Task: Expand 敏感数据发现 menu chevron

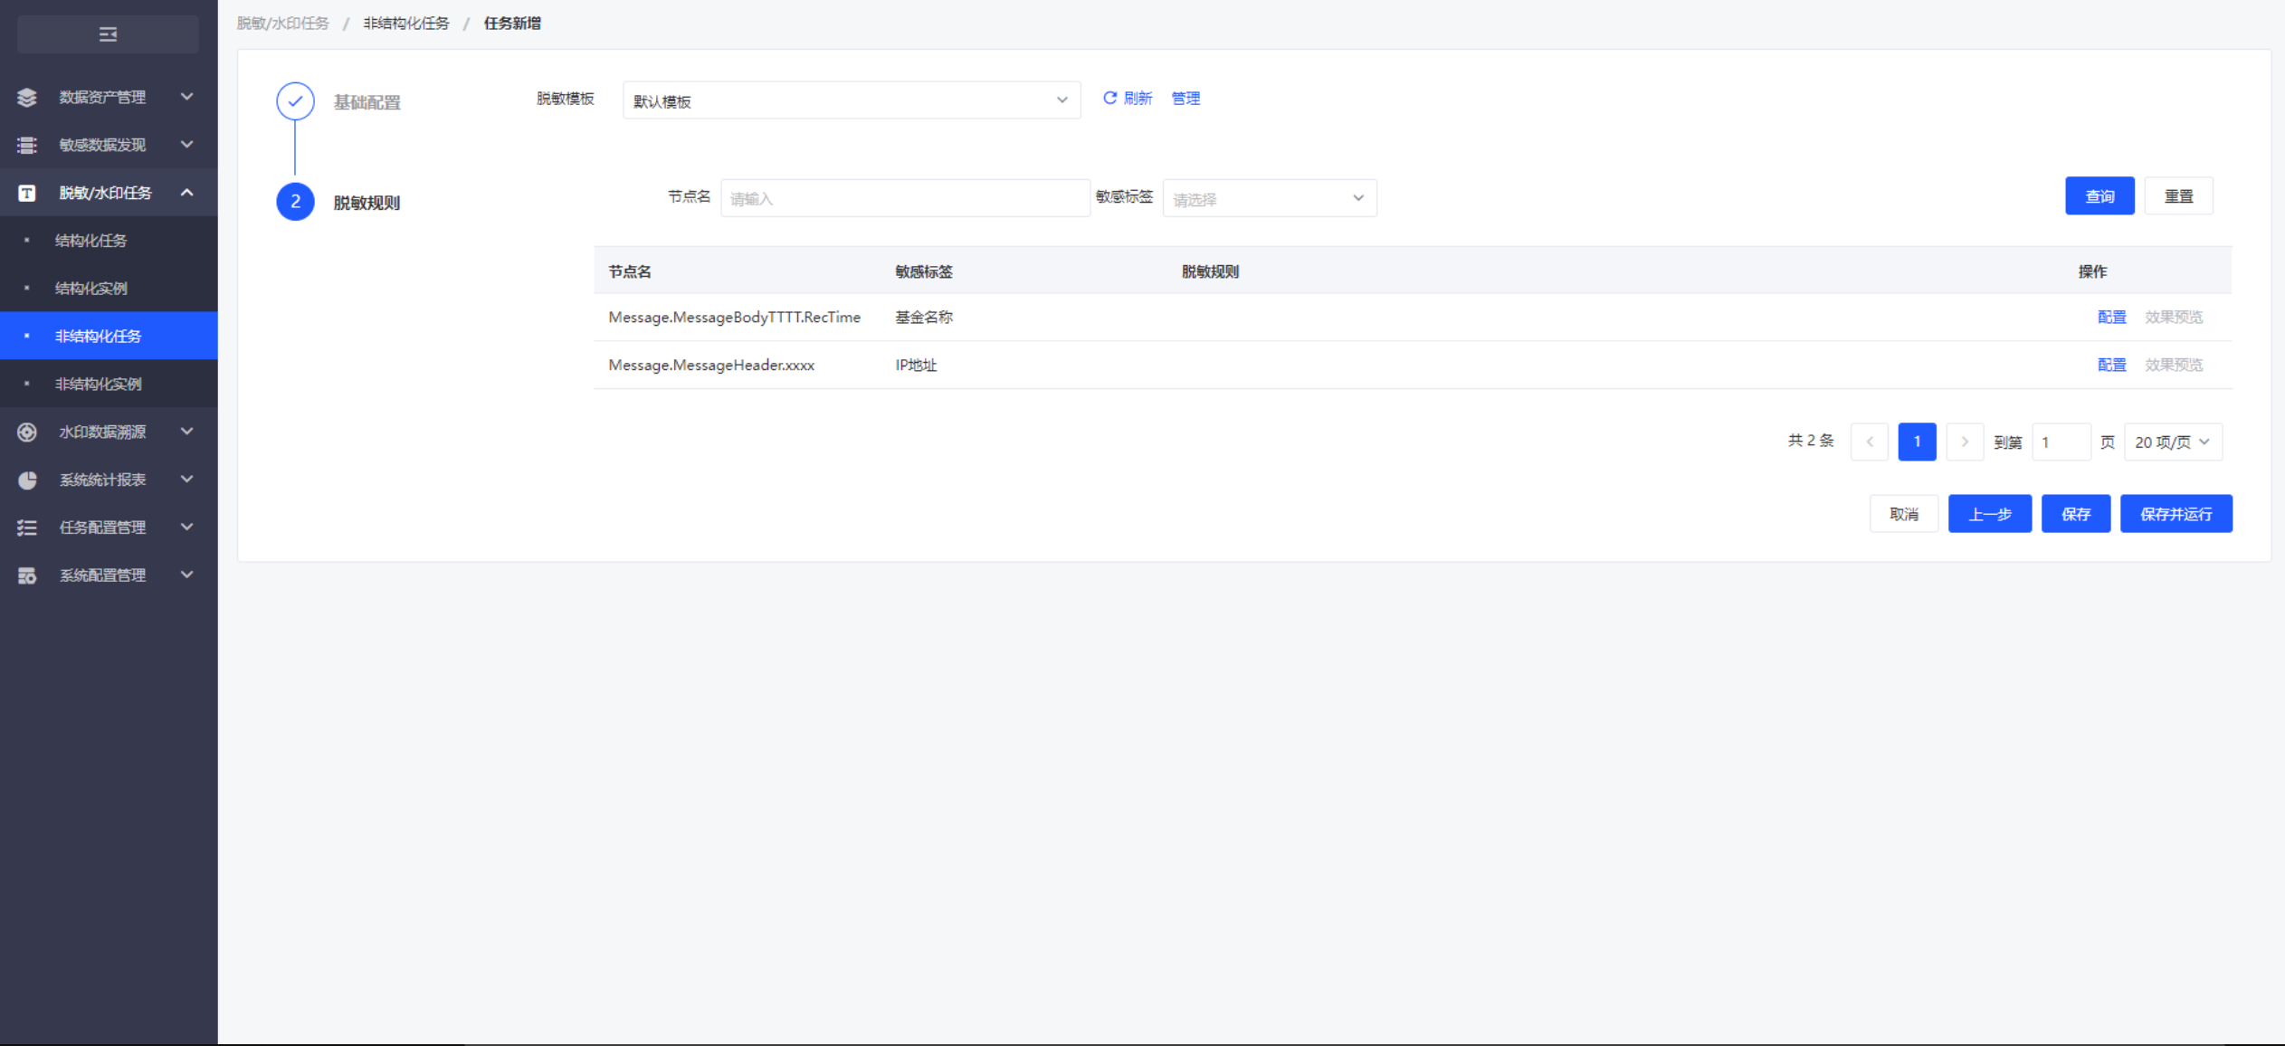Action: [x=186, y=144]
